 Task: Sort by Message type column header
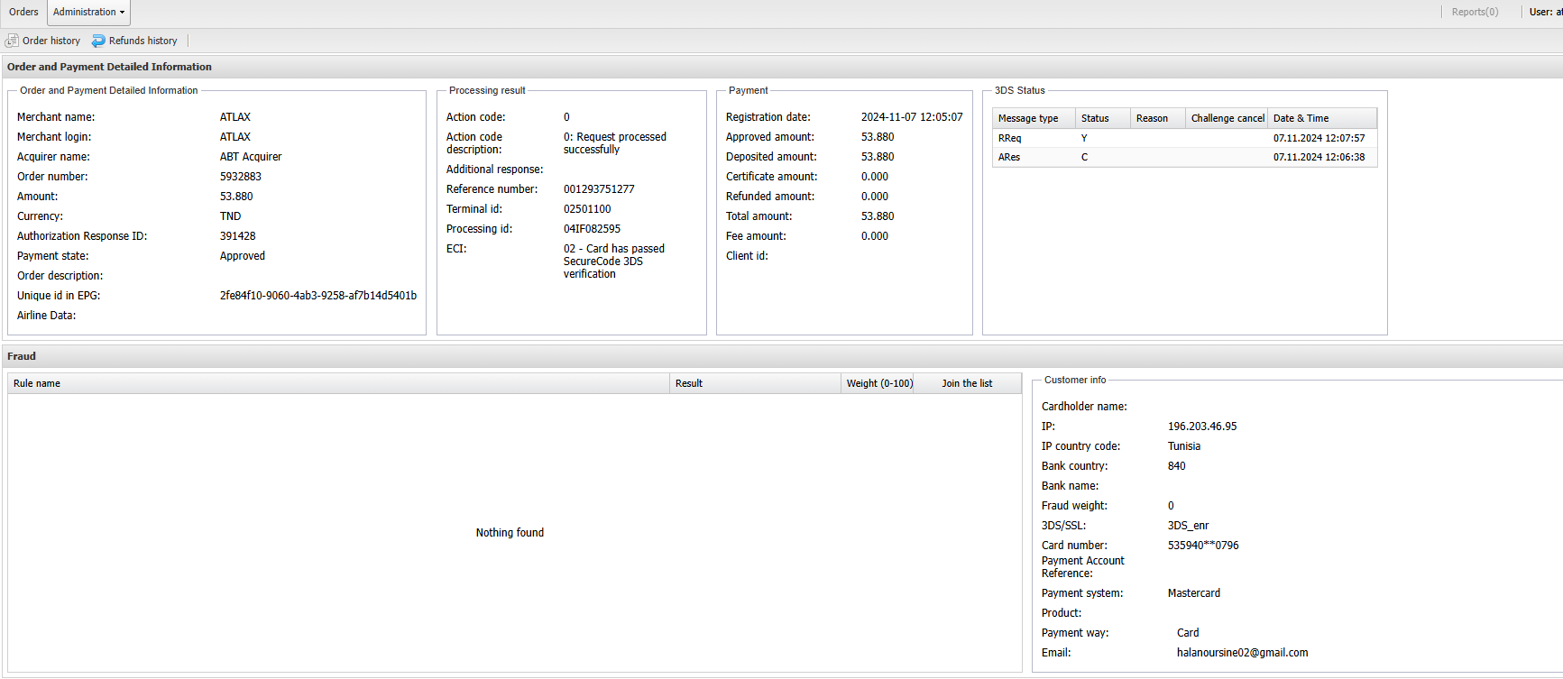pos(1028,118)
